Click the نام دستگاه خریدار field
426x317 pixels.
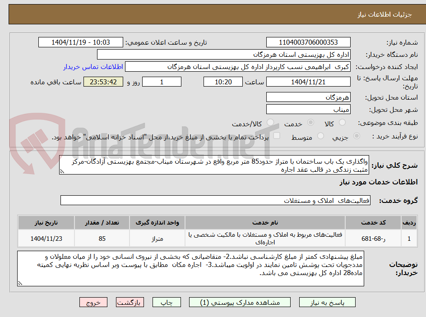[223, 55]
